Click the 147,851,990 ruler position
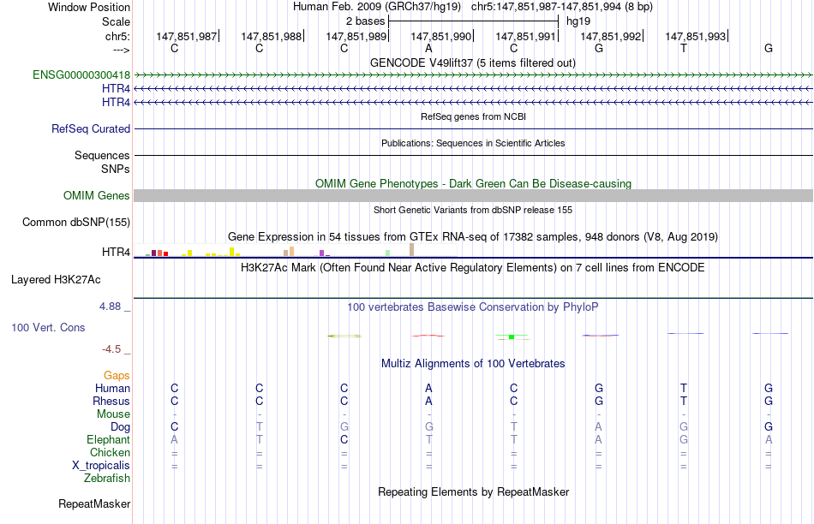Image resolution: width=814 pixels, height=524 pixels. coord(440,36)
